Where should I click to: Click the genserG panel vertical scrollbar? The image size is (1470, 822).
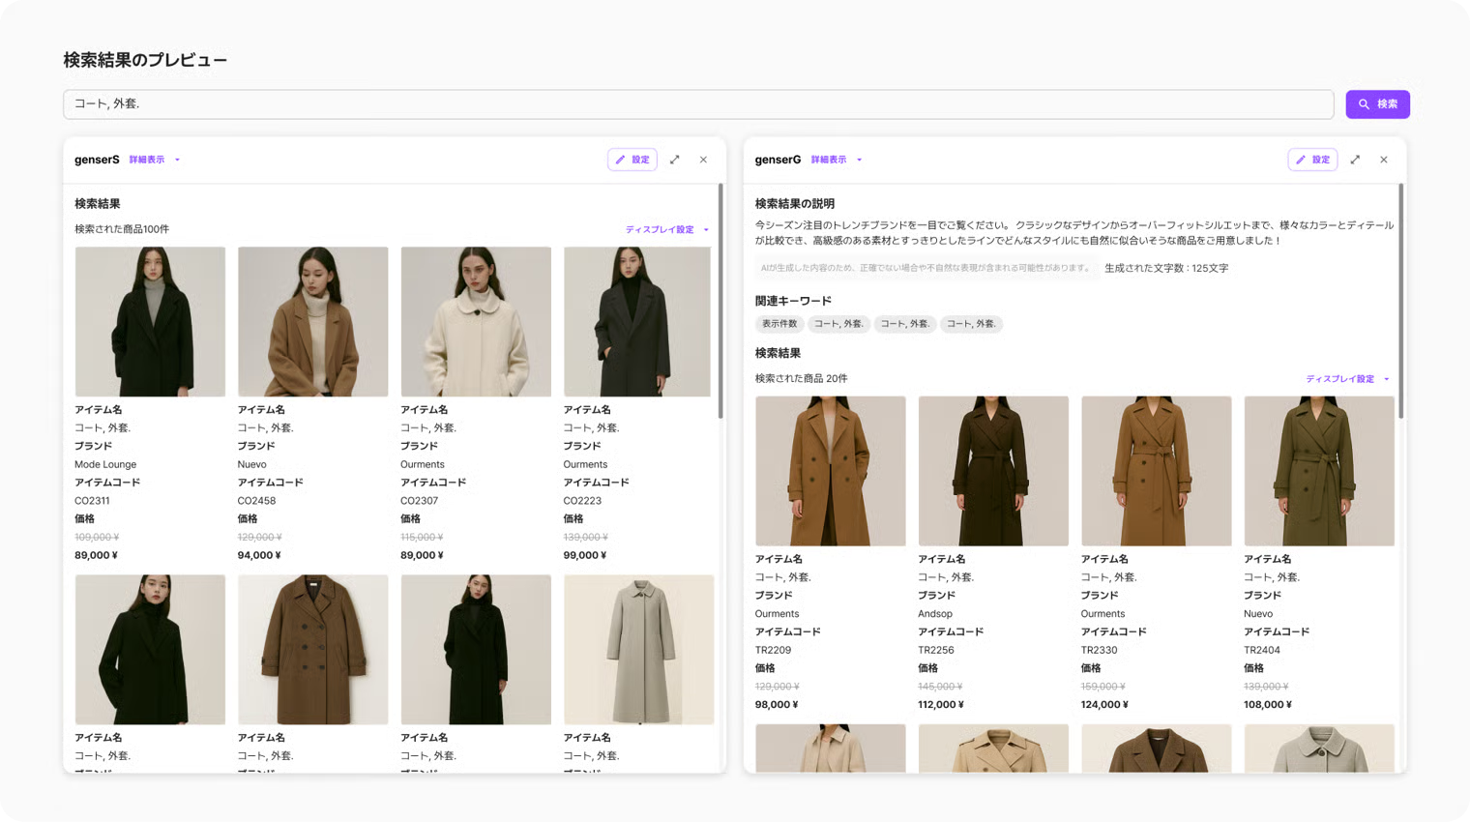pyautogui.click(x=1401, y=302)
